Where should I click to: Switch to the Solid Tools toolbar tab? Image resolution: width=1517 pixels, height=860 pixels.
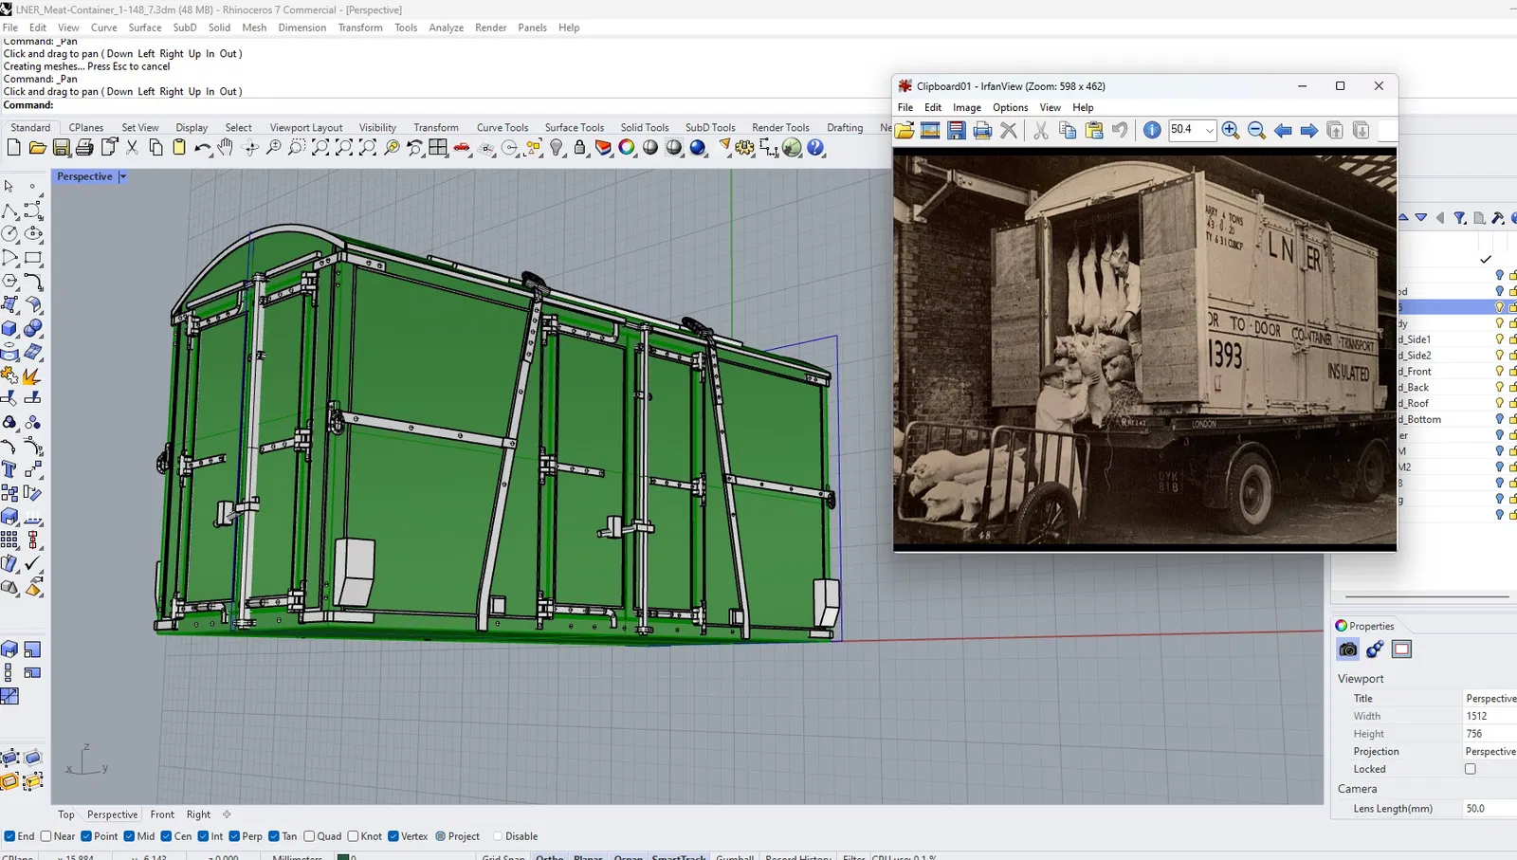pos(644,128)
